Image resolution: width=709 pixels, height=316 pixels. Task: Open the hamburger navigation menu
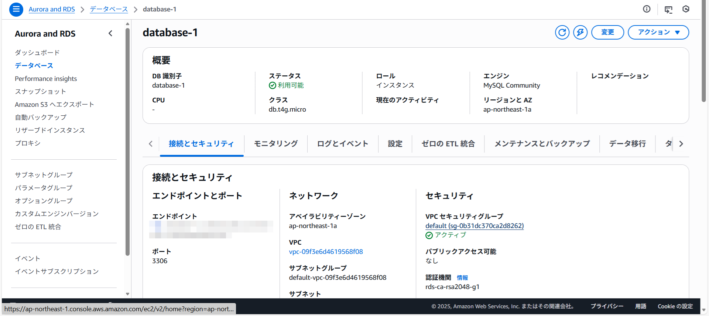pos(16,9)
